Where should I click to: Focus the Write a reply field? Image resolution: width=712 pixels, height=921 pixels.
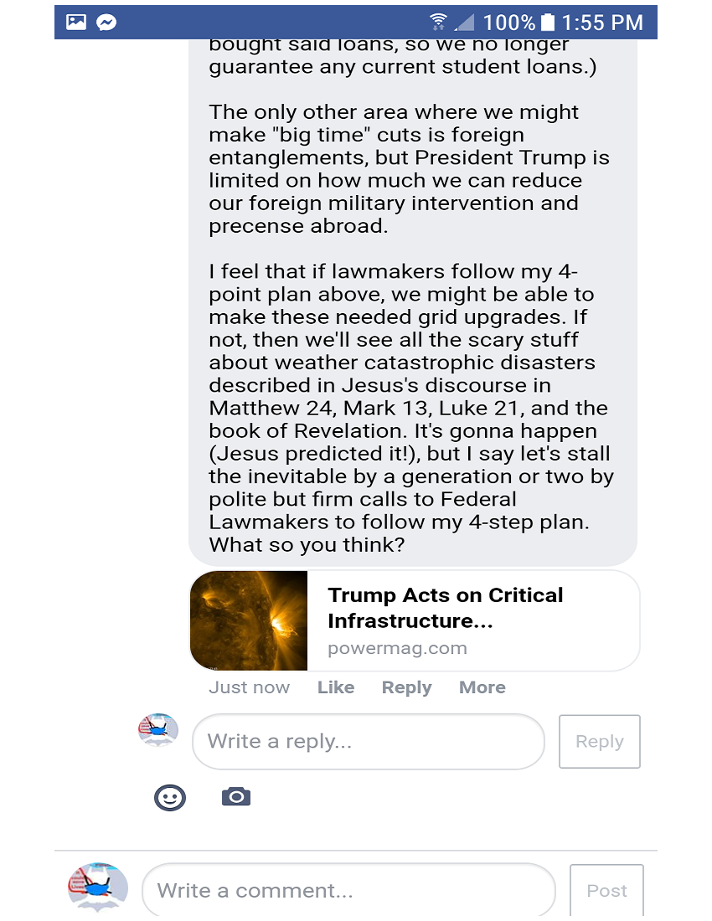[368, 741]
